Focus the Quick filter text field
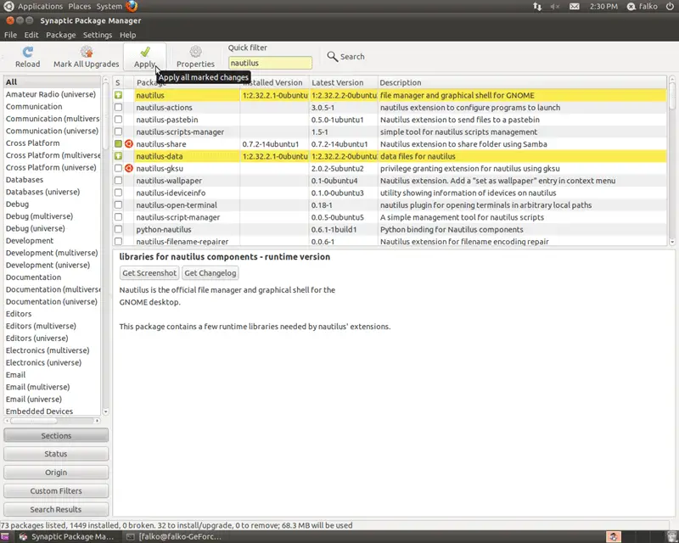The height and width of the screenshot is (543, 679). tap(270, 64)
